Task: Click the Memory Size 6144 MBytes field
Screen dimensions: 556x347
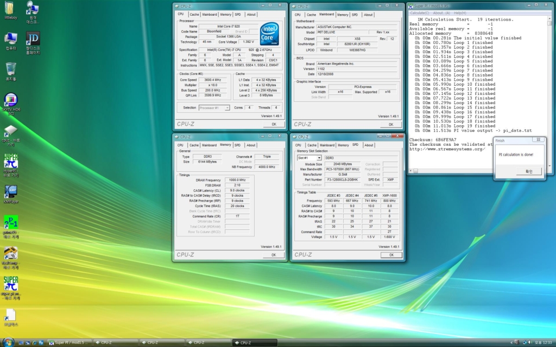Action: point(207,162)
